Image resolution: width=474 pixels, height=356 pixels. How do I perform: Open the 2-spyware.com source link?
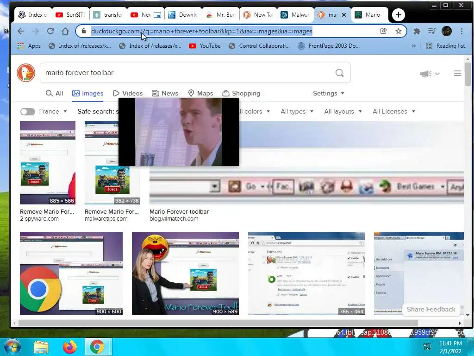pyautogui.click(x=39, y=219)
